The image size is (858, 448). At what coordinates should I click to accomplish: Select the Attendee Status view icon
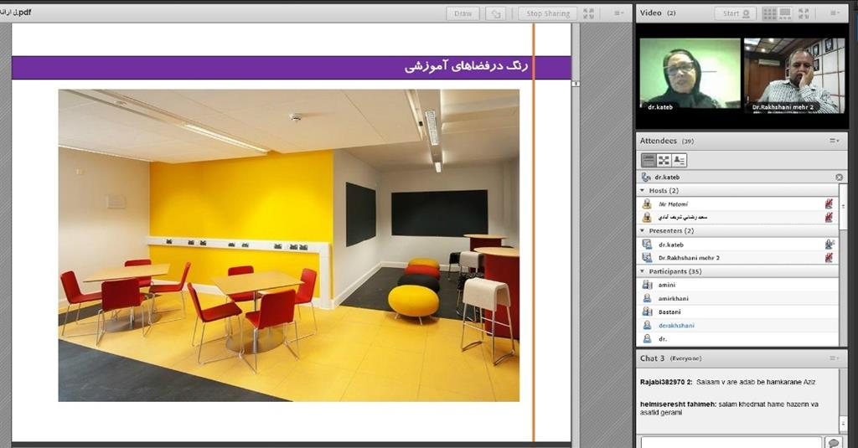coord(679,160)
